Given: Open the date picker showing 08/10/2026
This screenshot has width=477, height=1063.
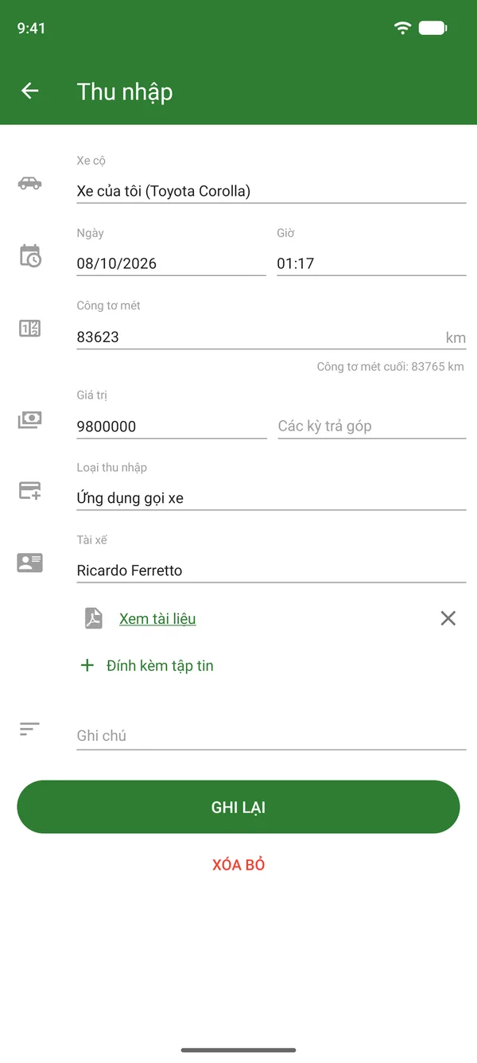Looking at the screenshot, I should (171, 263).
